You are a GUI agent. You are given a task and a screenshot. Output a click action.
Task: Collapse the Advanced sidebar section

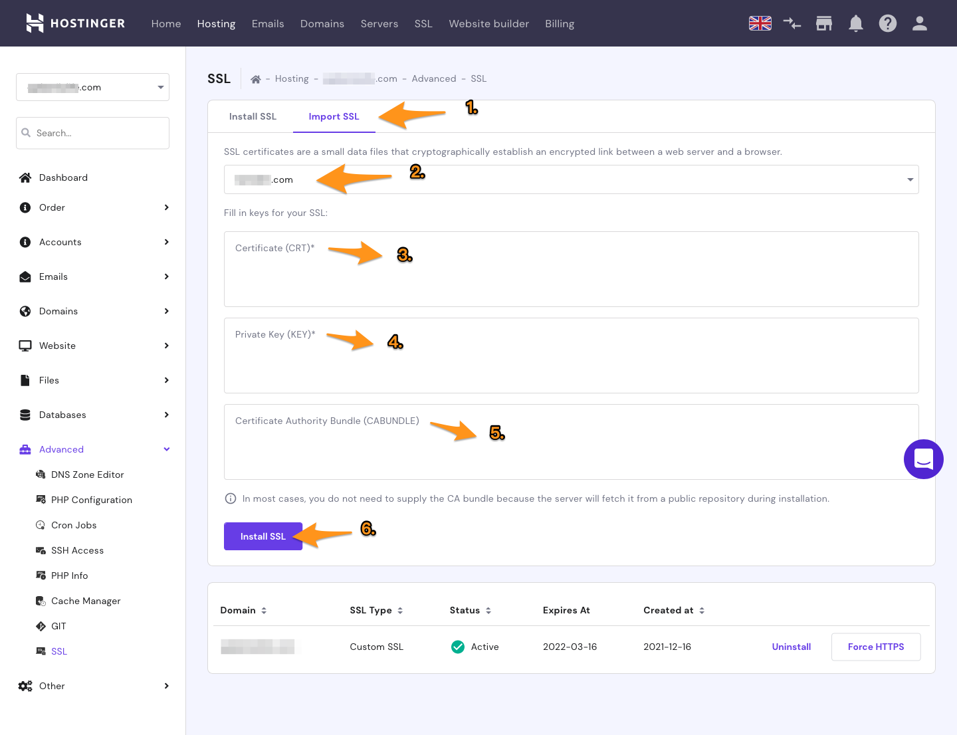[x=93, y=449]
